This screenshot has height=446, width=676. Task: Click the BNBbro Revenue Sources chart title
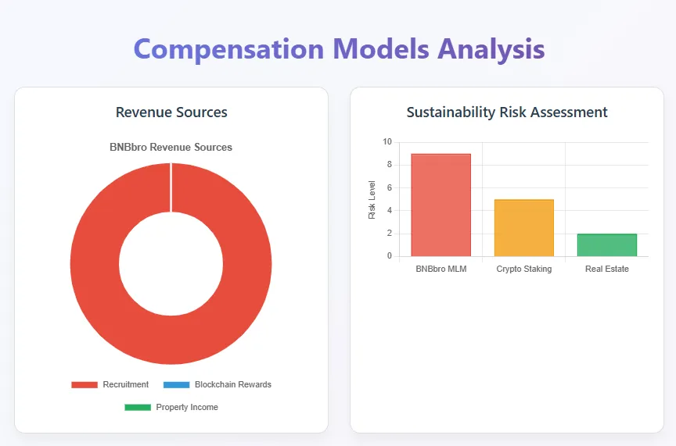171,147
